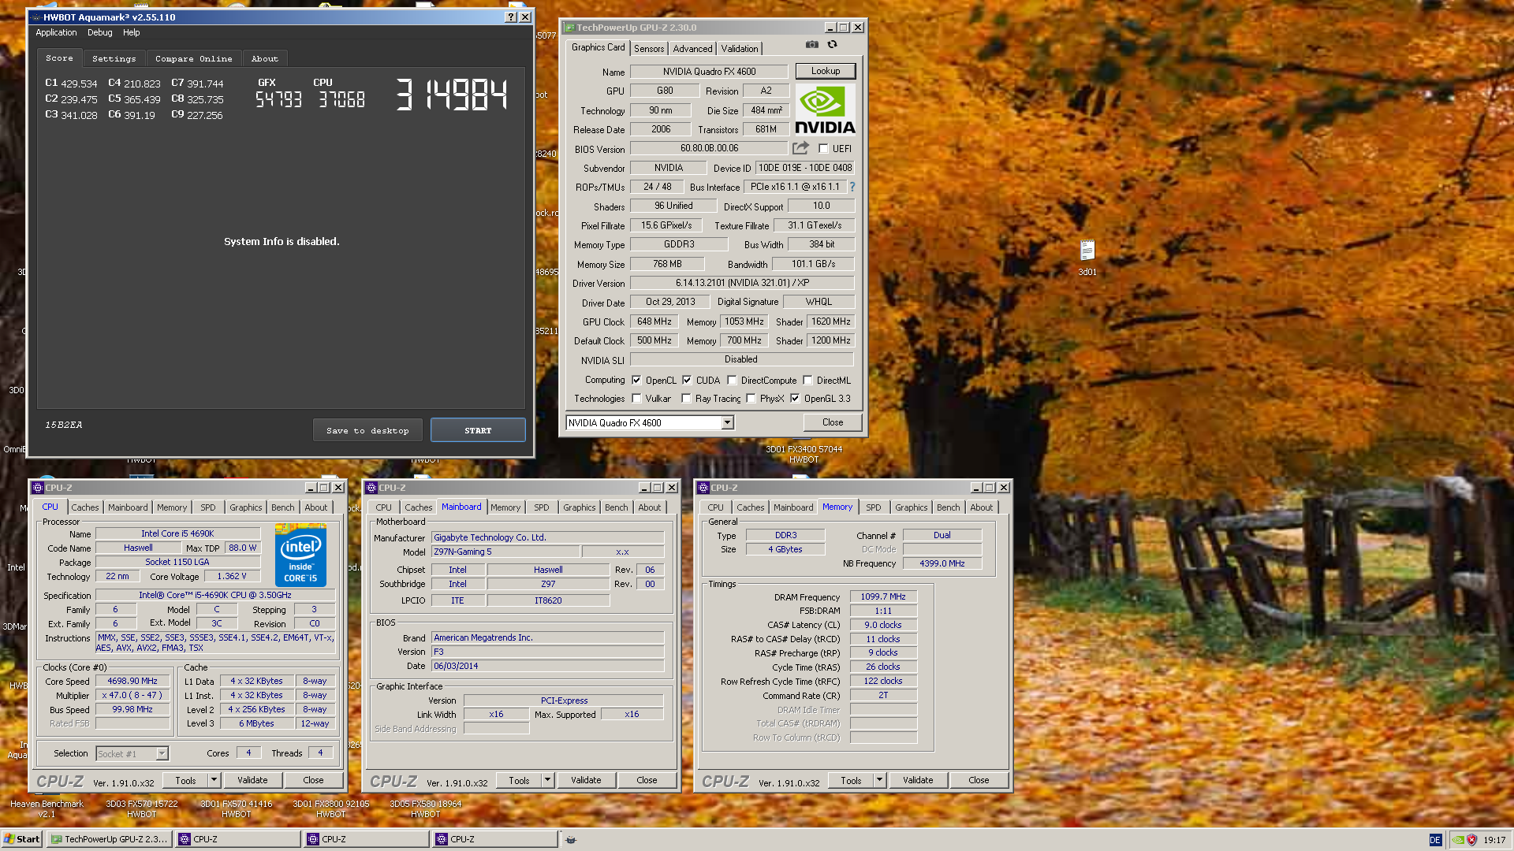Open the Socket #1 selection dropdown in CPU-Z
Viewport: 1514px width, 851px height.
[162, 754]
